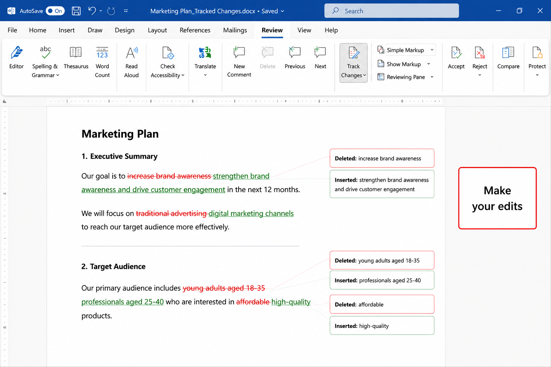Screen dimensions: 551x367
Task: Open the Compare documents tool
Action: coord(508,57)
